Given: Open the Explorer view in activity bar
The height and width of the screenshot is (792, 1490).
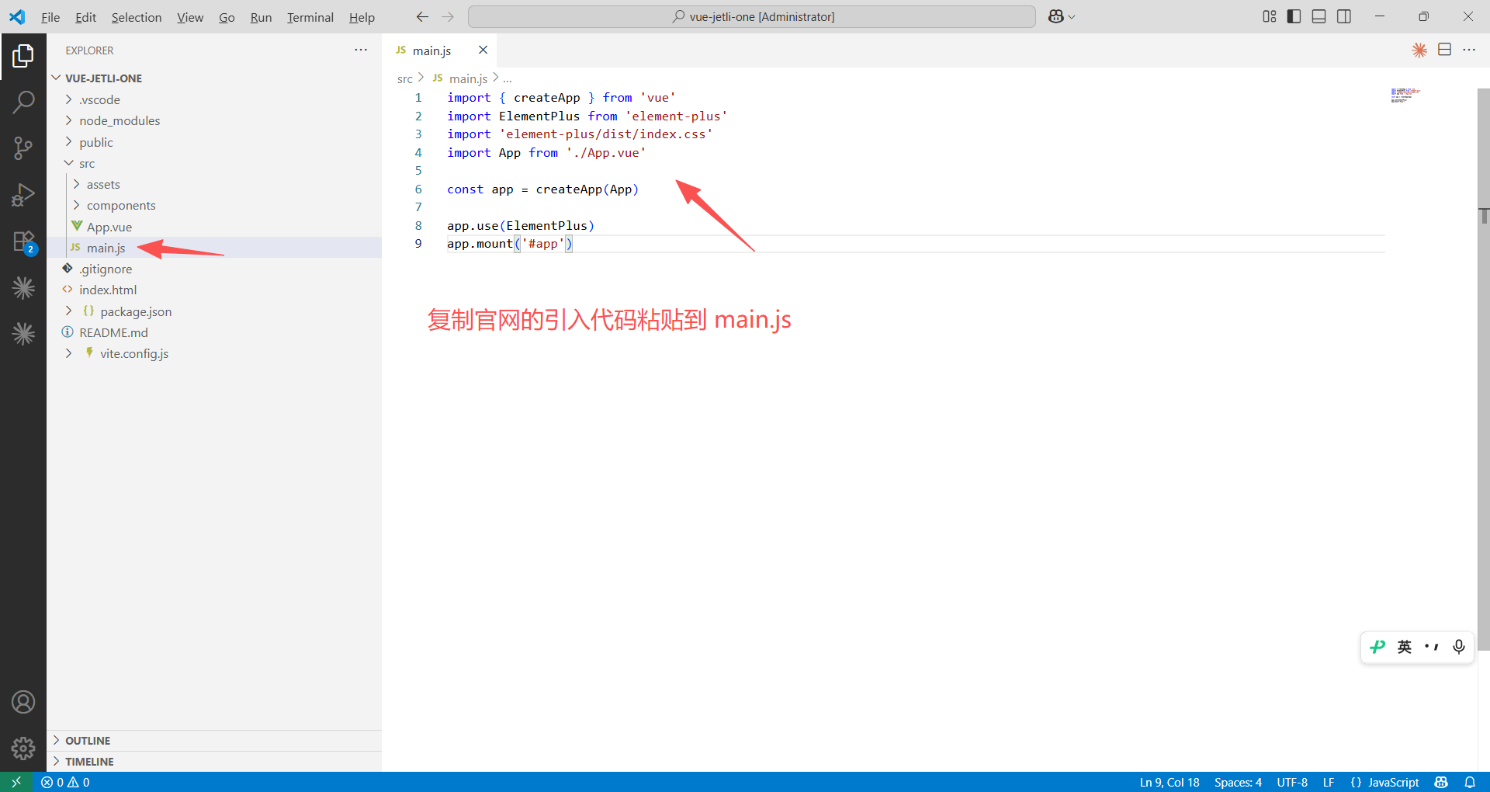Looking at the screenshot, I should click(23, 56).
